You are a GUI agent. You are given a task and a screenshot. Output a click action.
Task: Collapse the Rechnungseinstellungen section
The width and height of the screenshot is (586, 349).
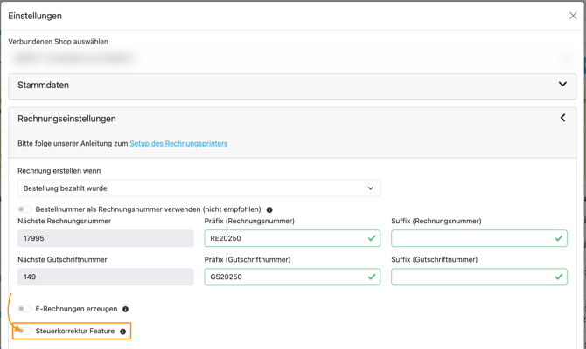tap(562, 118)
